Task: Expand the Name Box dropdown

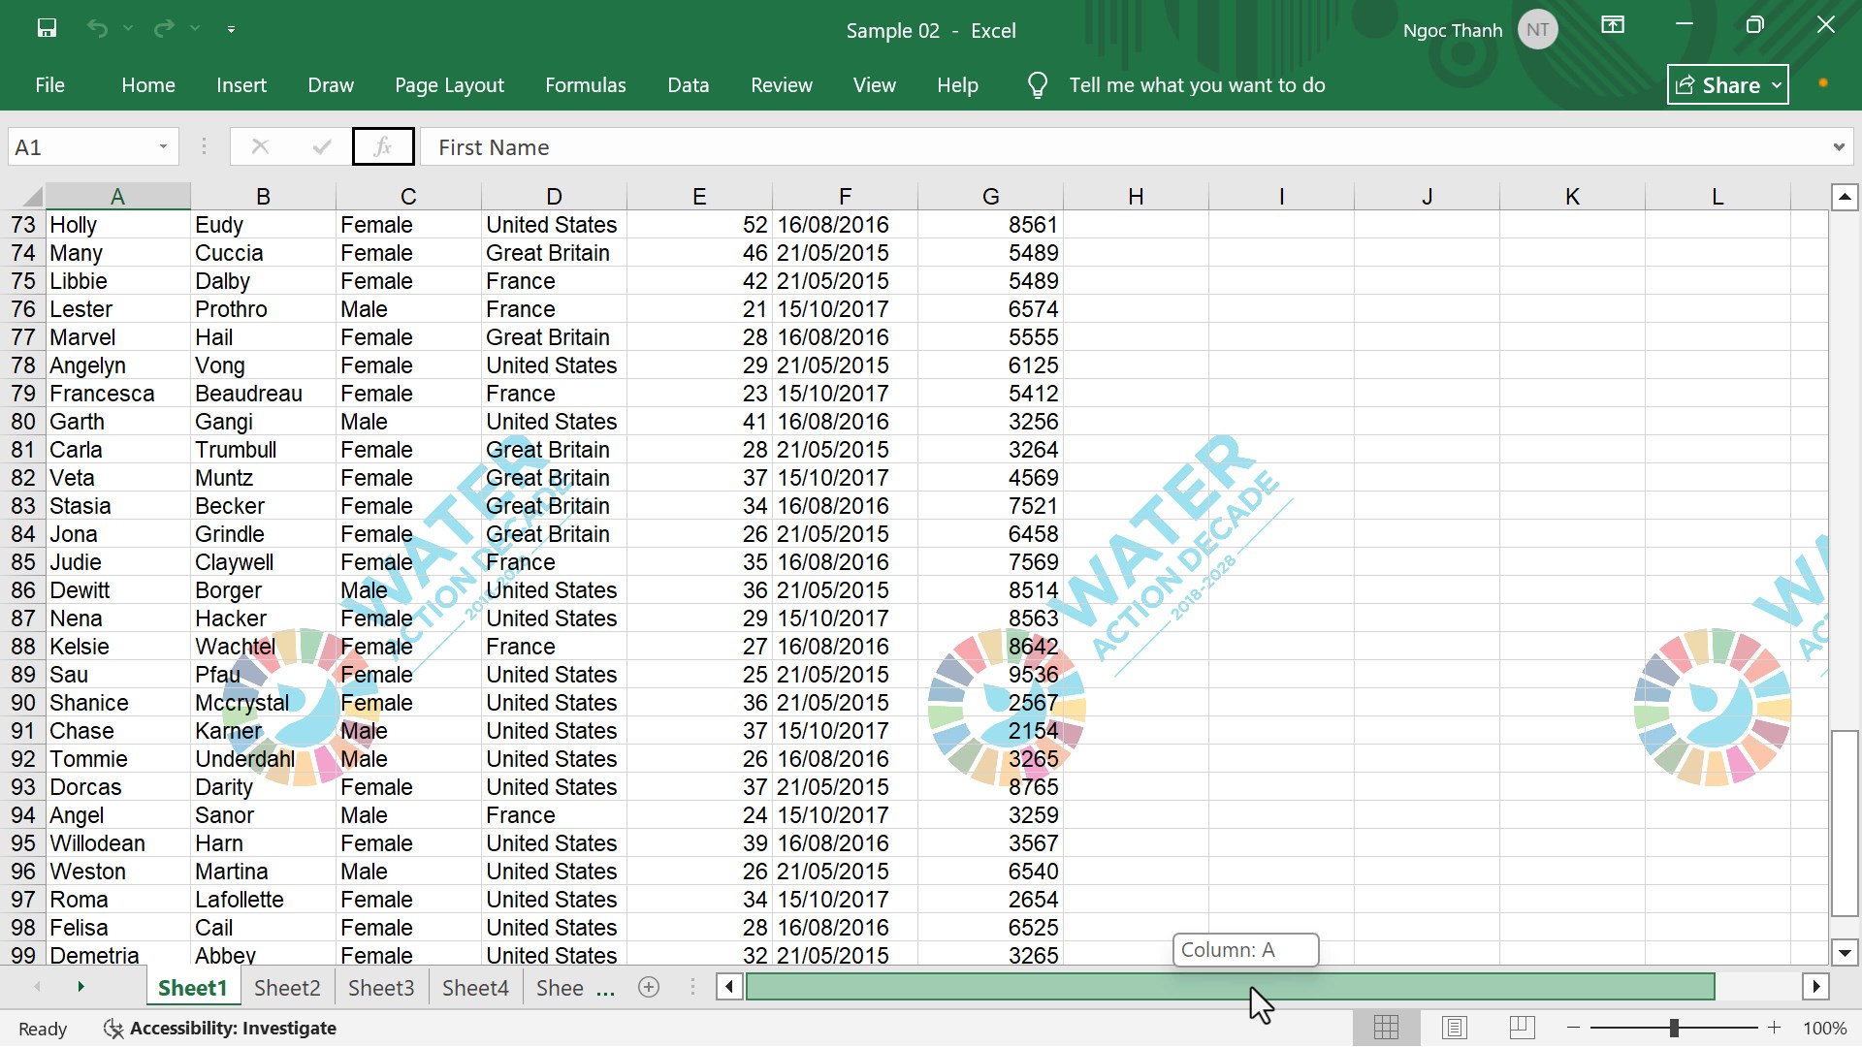Action: coord(163,147)
